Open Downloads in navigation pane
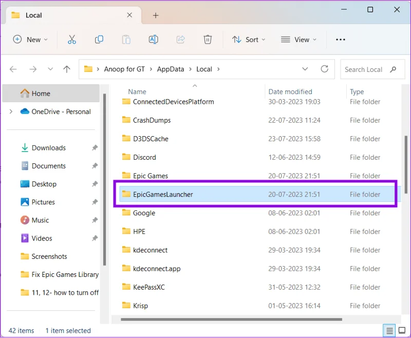This screenshot has height=338, width=411. [49, 148]
